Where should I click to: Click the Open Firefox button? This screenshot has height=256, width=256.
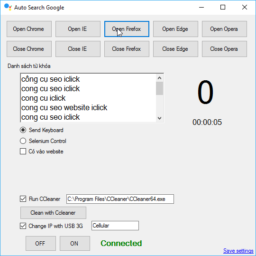[127, 29]
